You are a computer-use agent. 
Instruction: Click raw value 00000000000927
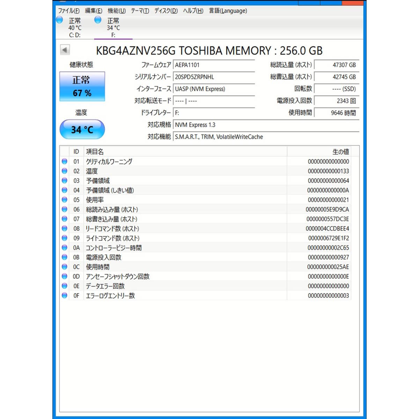pos(328,257)
